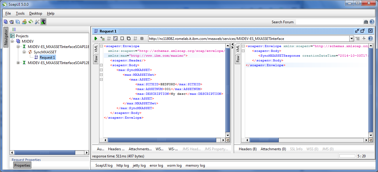
Task: Collapse the max:ASSET element fold
Action: click(101, 80)
